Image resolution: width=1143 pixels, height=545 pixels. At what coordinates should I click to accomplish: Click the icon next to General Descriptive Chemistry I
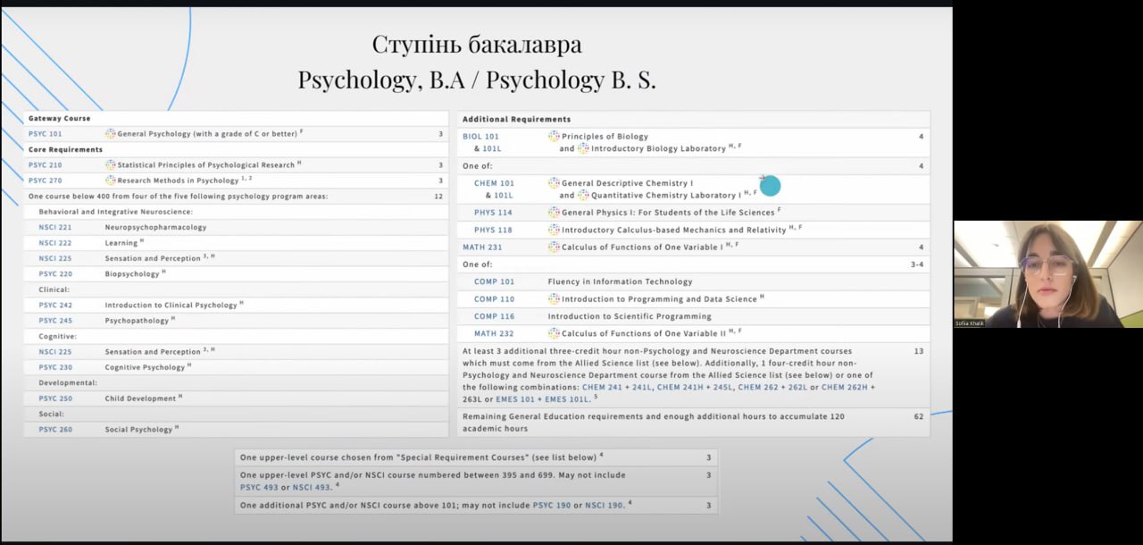[554, 183]
